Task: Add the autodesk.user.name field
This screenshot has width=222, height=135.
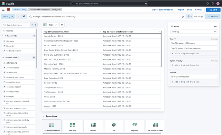Action: (x=19, y=77)
